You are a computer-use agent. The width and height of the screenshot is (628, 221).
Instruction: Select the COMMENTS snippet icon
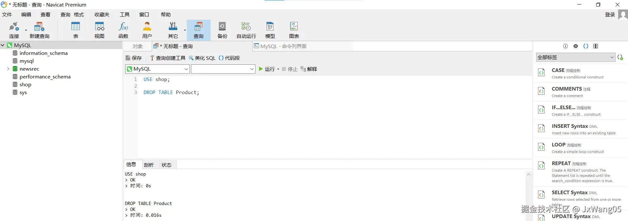tap(542, 91)
